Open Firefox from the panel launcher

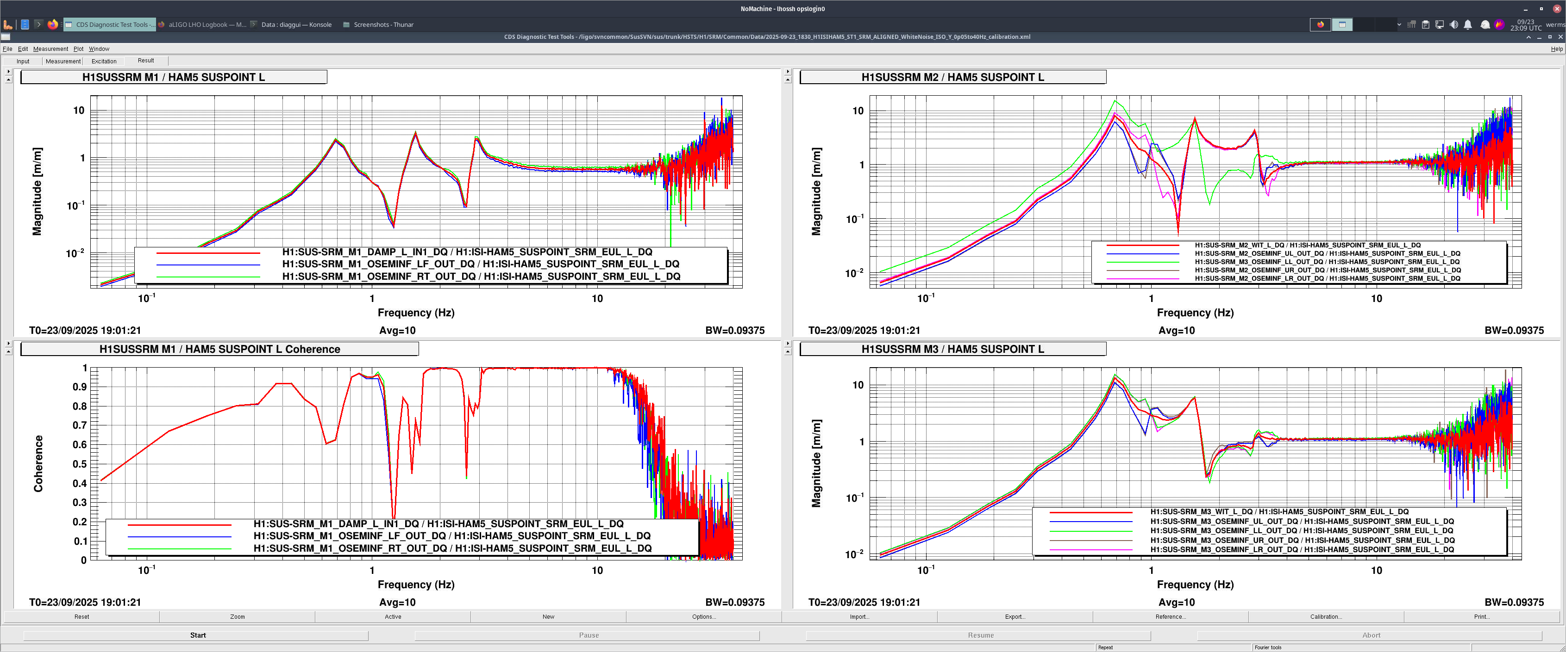pyautogui.click(x=53, y=25)
